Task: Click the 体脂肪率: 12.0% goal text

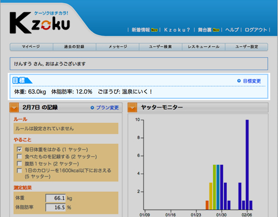Action: pyautogui.click(x=72, y=92)
